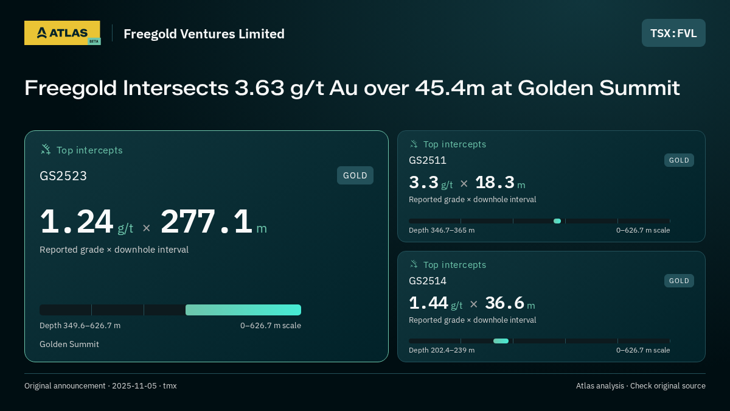Screen dimensions: 730x411
Task: Click scale label 0–626.7 m in GS2511 card
Action: (643, 230)
